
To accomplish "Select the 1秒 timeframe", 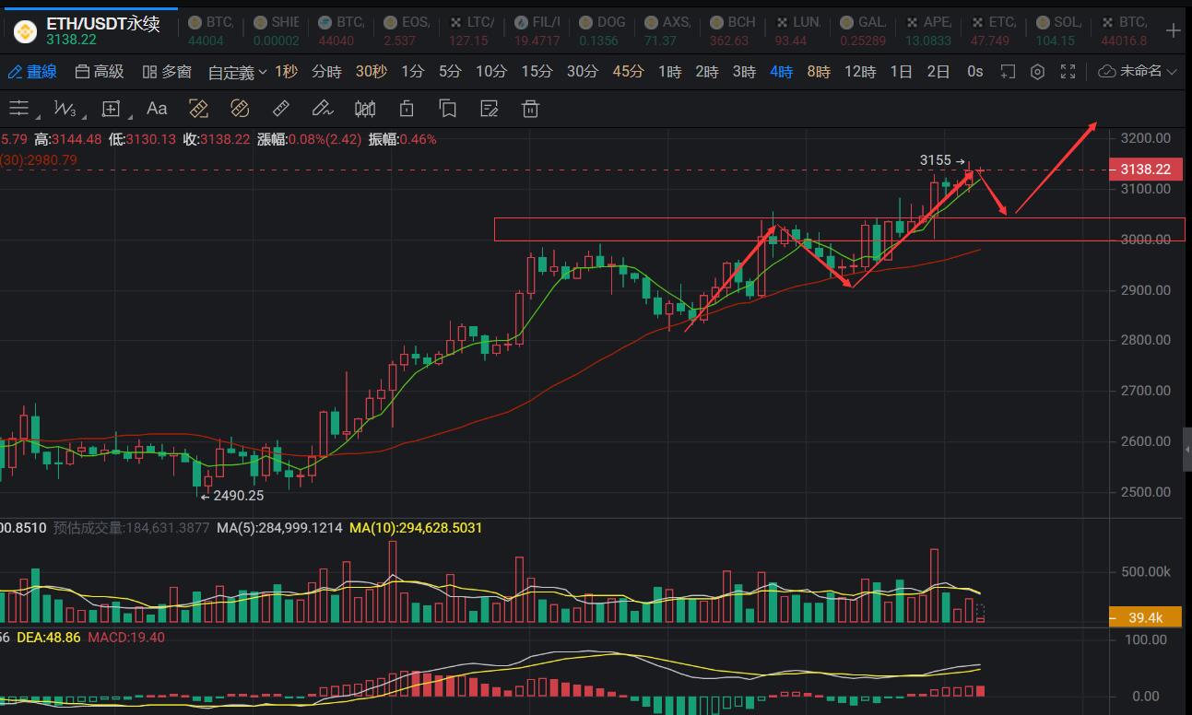I will [287, 72].
